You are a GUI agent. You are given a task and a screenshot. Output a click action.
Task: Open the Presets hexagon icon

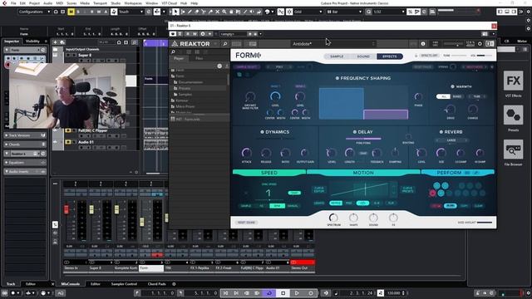tap(514, 115)
